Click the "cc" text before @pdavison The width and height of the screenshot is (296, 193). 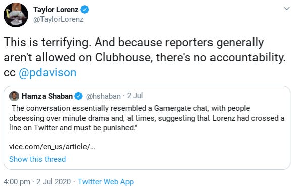10,73
